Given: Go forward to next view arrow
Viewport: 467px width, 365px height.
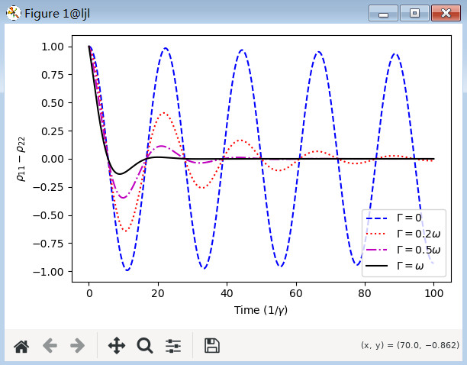Looking at the screenshot, I should (x=77, y=346).
